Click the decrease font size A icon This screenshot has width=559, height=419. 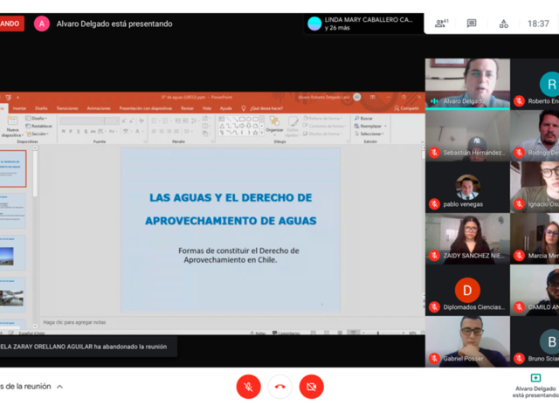132,121
